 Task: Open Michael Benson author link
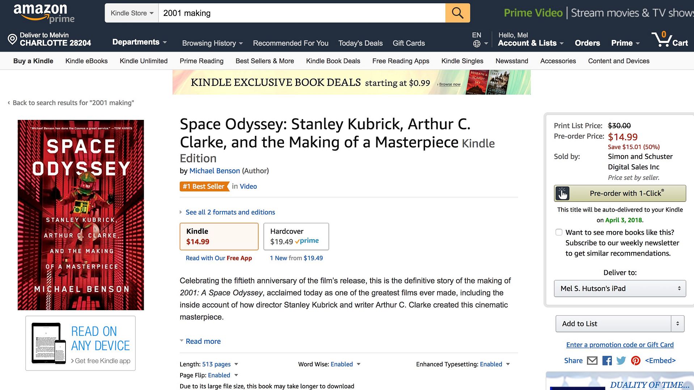tap(215, 171)
